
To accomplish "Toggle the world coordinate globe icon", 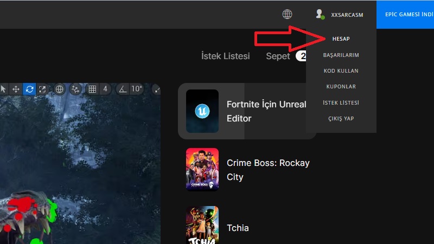I will (59, 89).
